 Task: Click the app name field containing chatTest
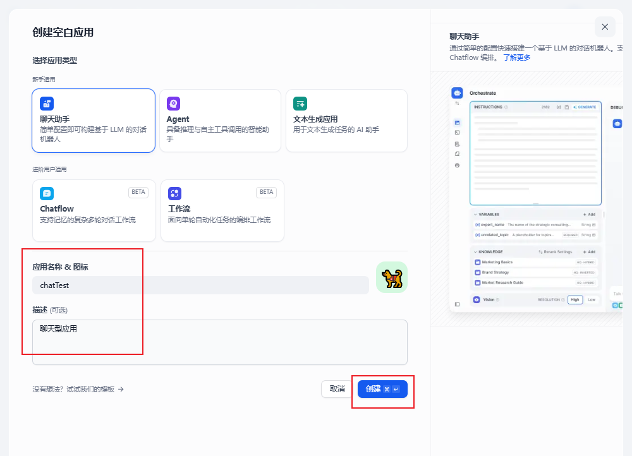pos(201,285)
